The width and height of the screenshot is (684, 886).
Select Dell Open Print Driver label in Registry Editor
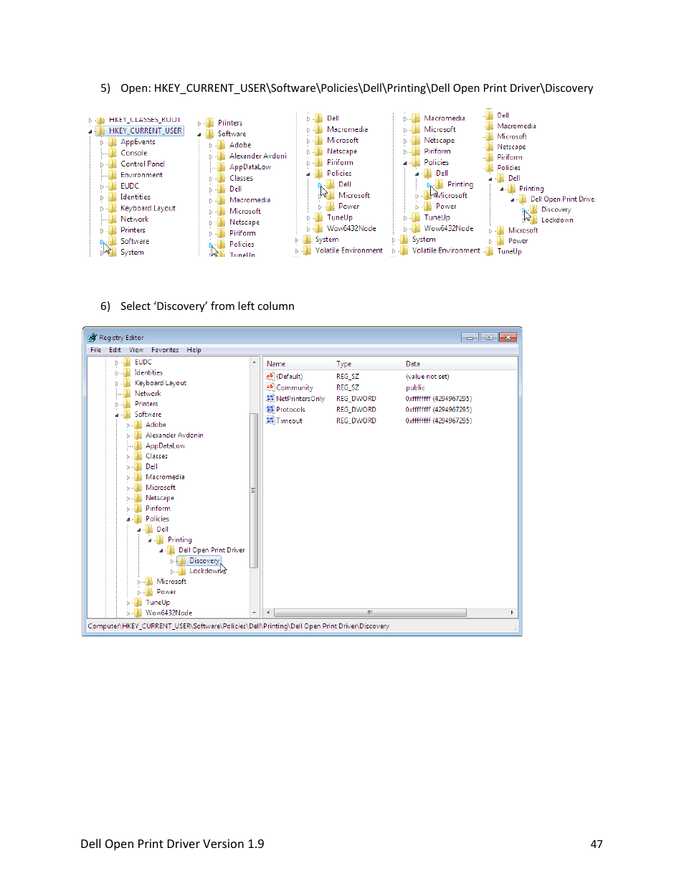tap(212, 550)
